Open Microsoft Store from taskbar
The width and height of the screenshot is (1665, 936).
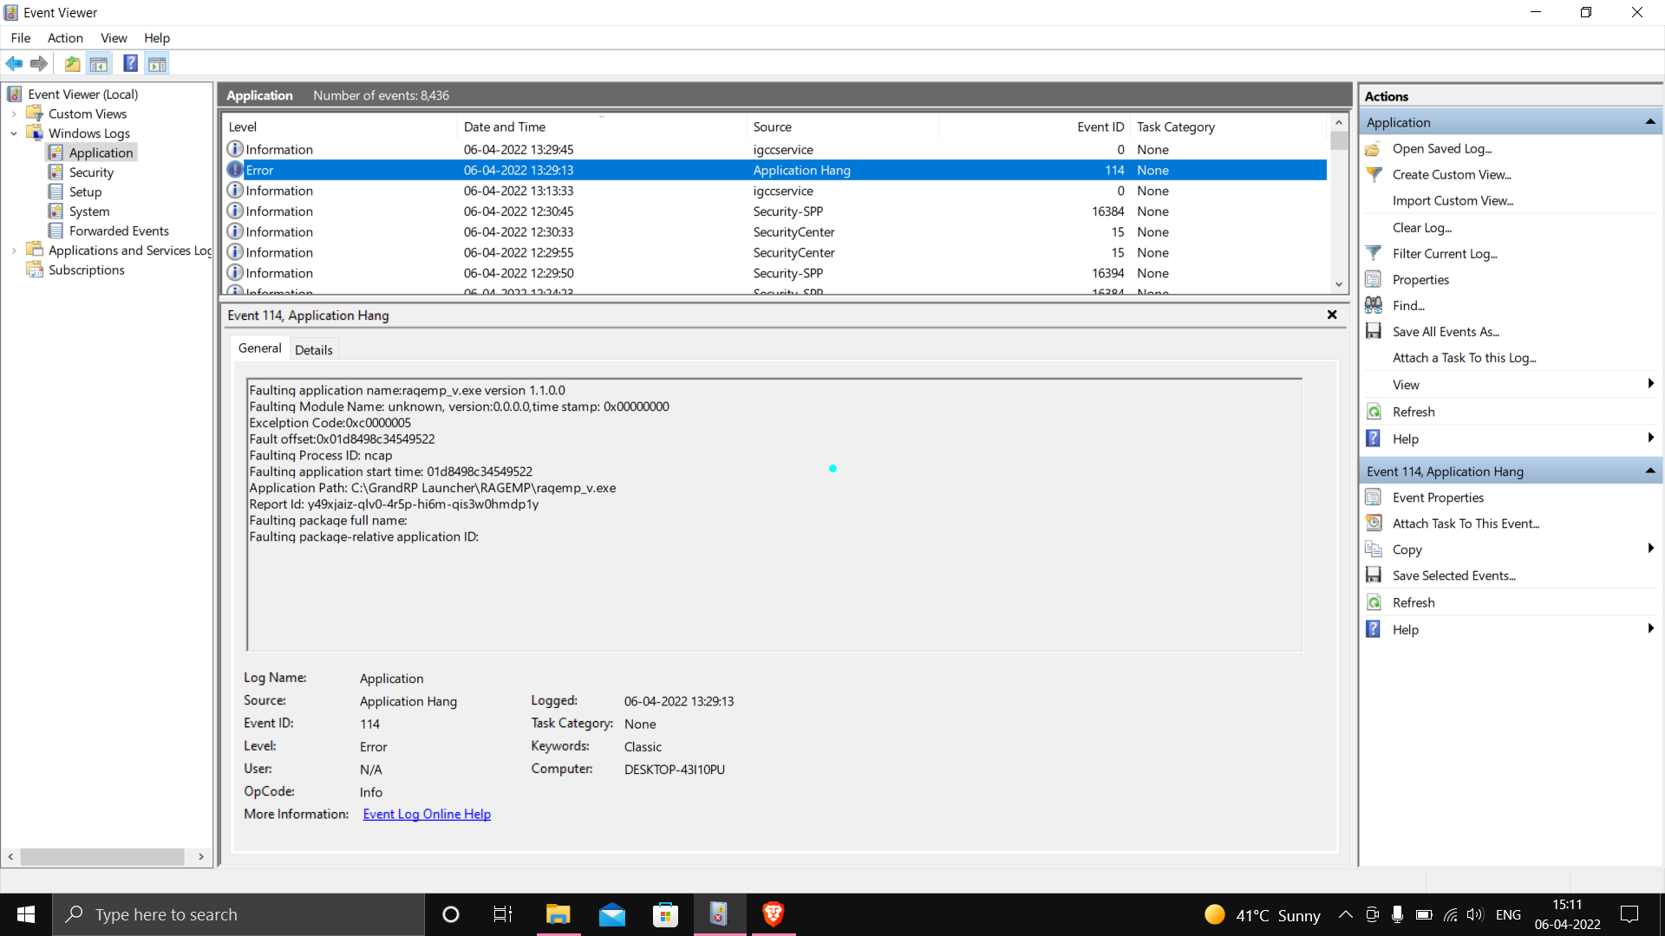(x=665, y=914)
